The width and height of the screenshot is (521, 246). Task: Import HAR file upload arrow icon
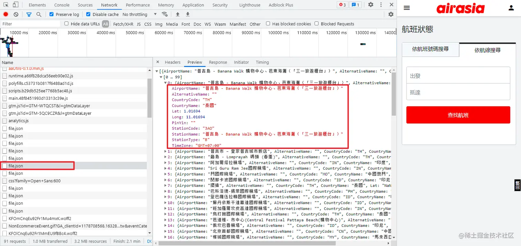177,14
